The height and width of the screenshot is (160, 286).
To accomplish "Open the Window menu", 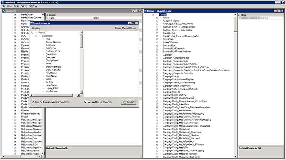I will [33, 6].
